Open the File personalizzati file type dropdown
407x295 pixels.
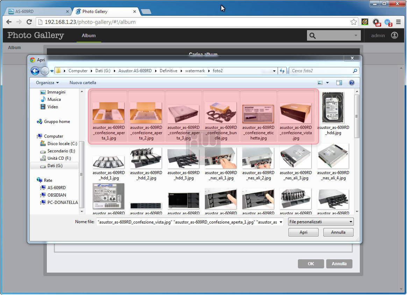(321, 222)
